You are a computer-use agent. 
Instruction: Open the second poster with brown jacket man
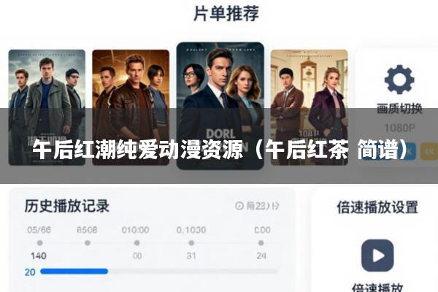(131, 107)
